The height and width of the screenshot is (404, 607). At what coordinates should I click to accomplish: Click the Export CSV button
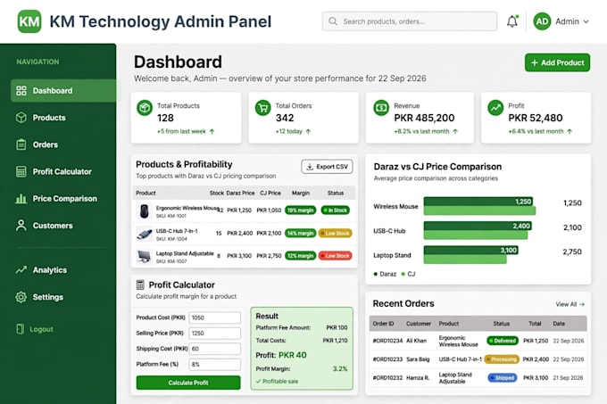[x=327, y=167]
